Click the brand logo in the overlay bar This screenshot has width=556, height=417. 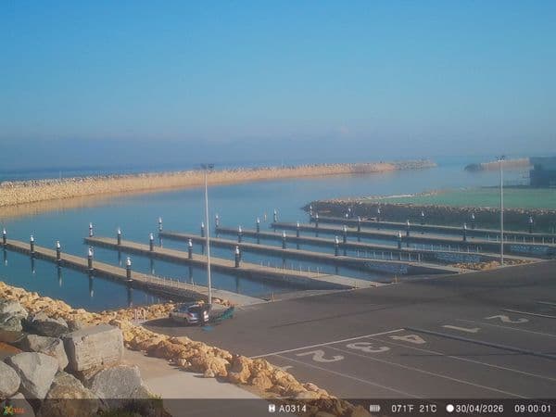click(x=14, y=411)
